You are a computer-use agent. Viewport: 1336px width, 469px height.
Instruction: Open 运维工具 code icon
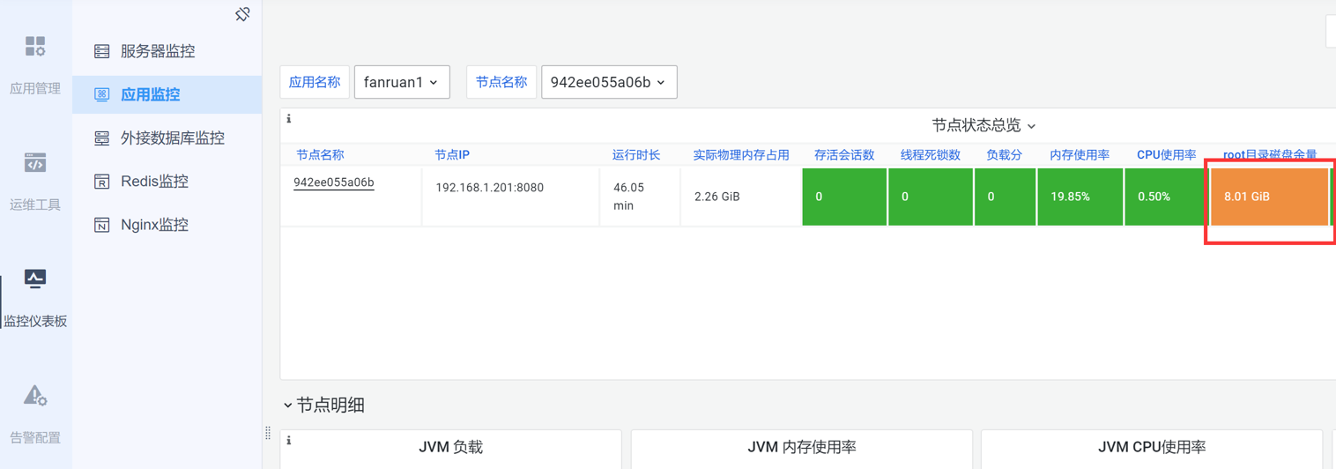[x=35, y=163]
